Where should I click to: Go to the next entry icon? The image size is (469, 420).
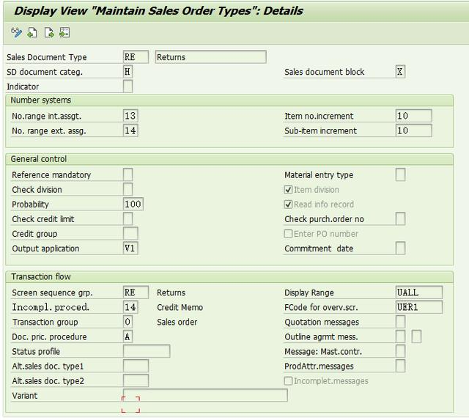pyautogui.click(x=48, y=32)
